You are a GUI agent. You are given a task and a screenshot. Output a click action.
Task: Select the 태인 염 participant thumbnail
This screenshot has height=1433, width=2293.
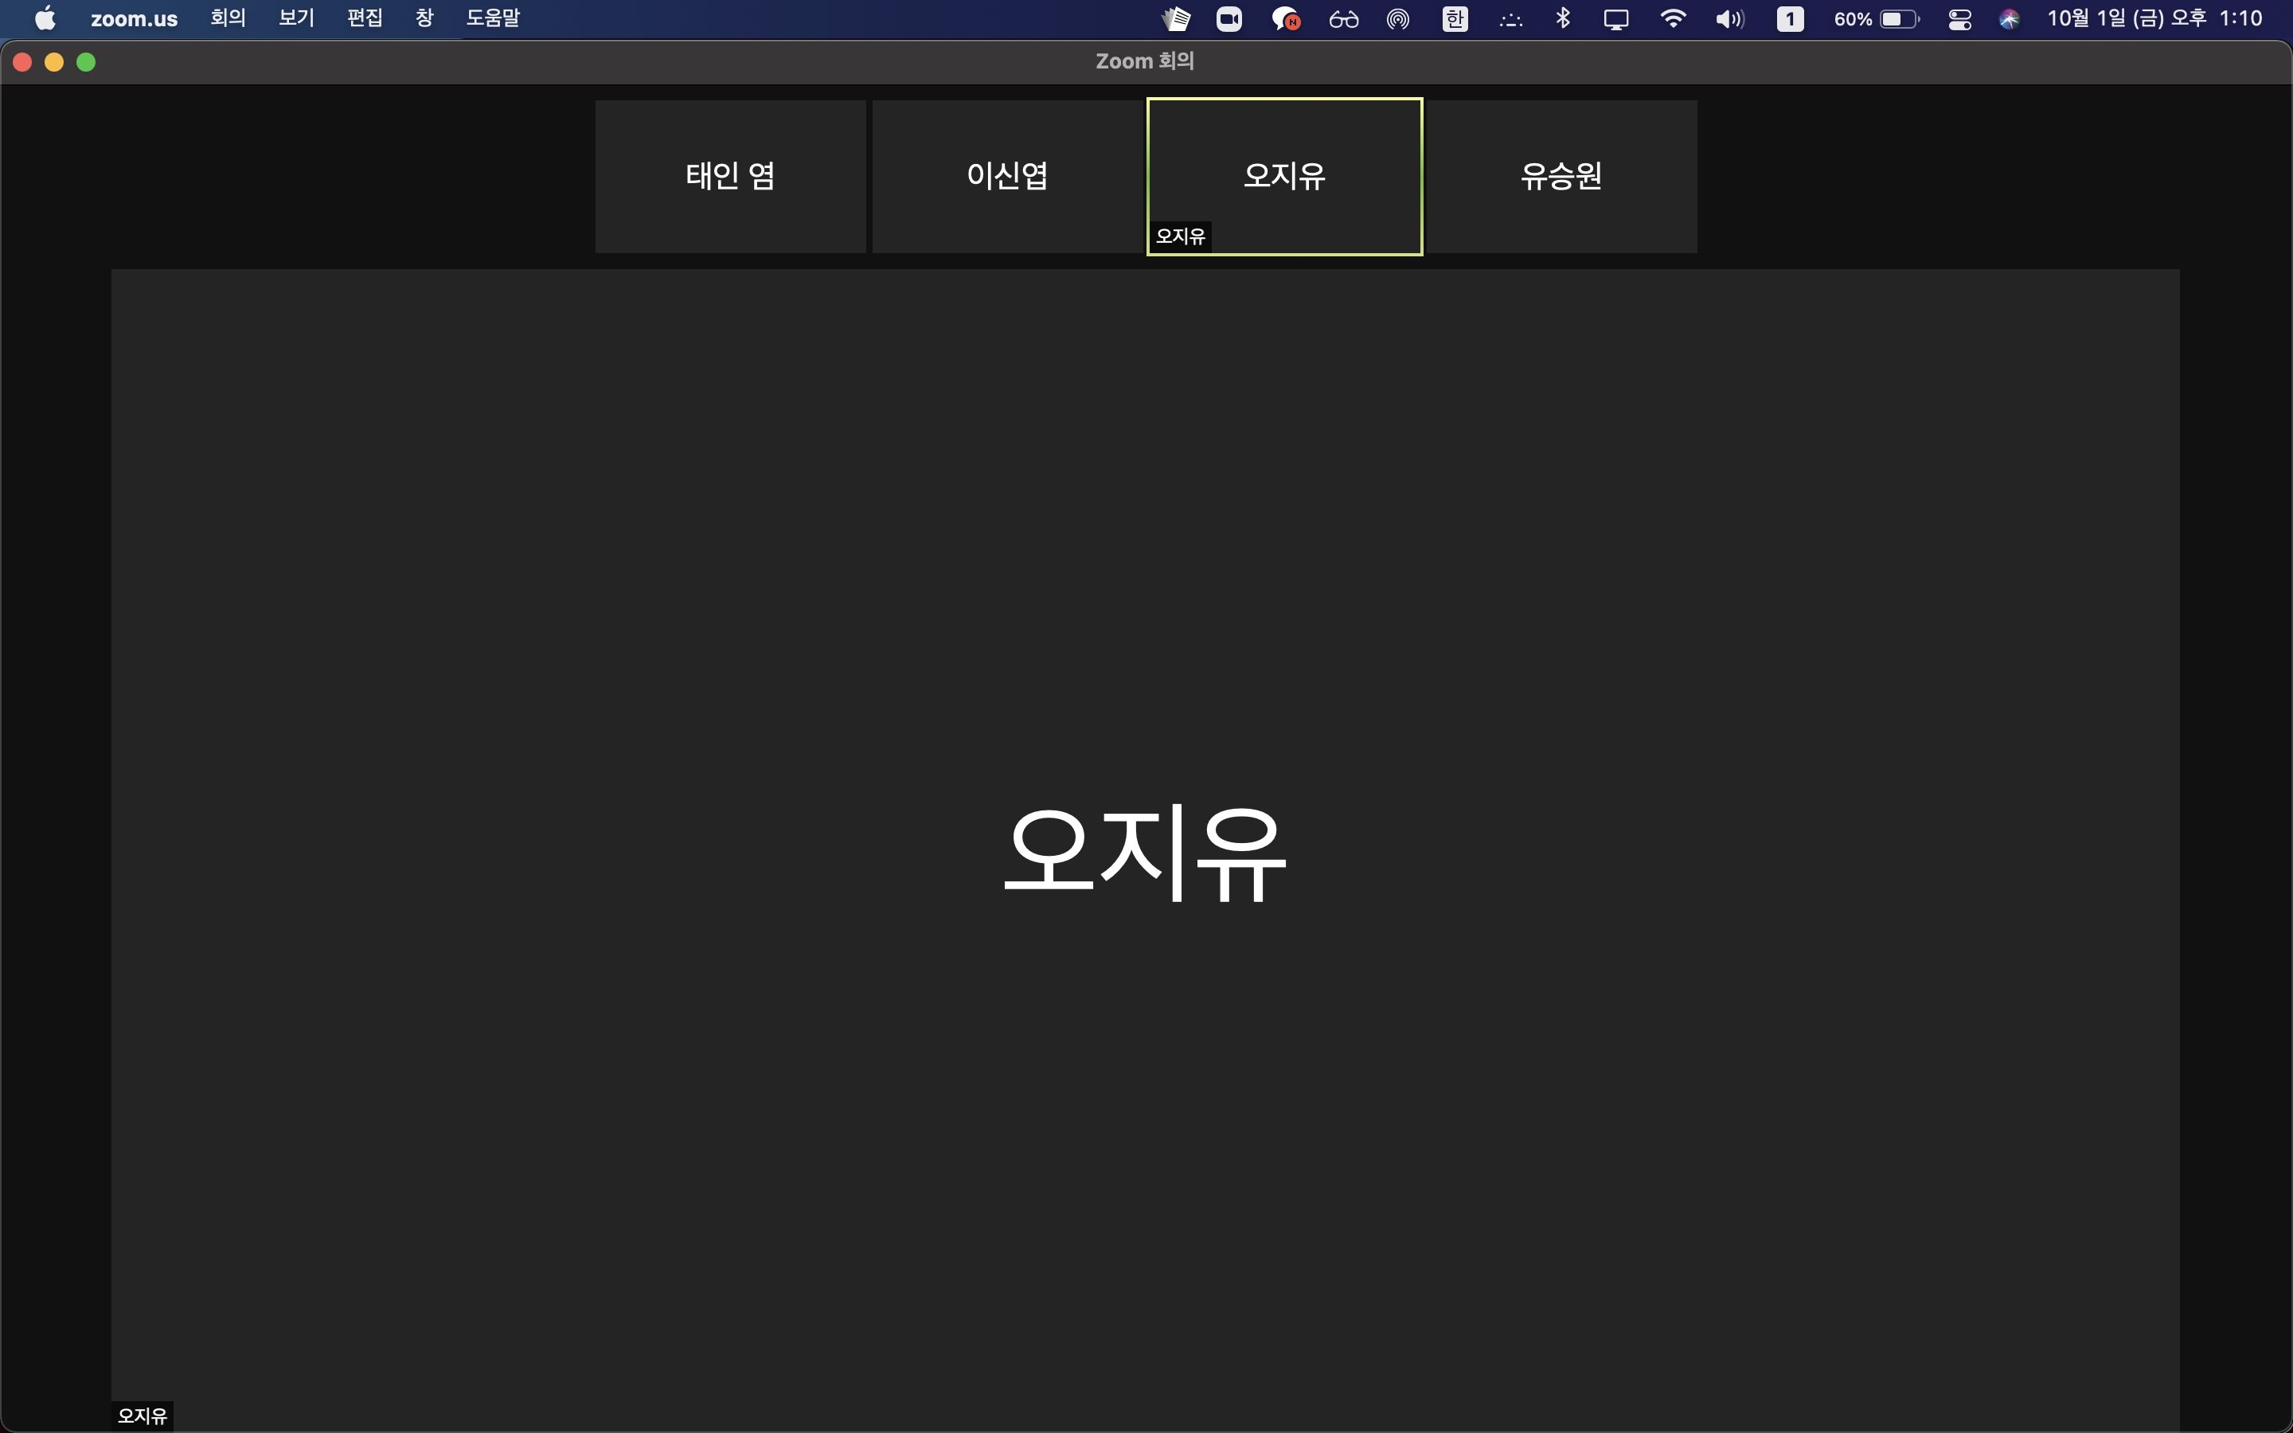tap(731, 176)
